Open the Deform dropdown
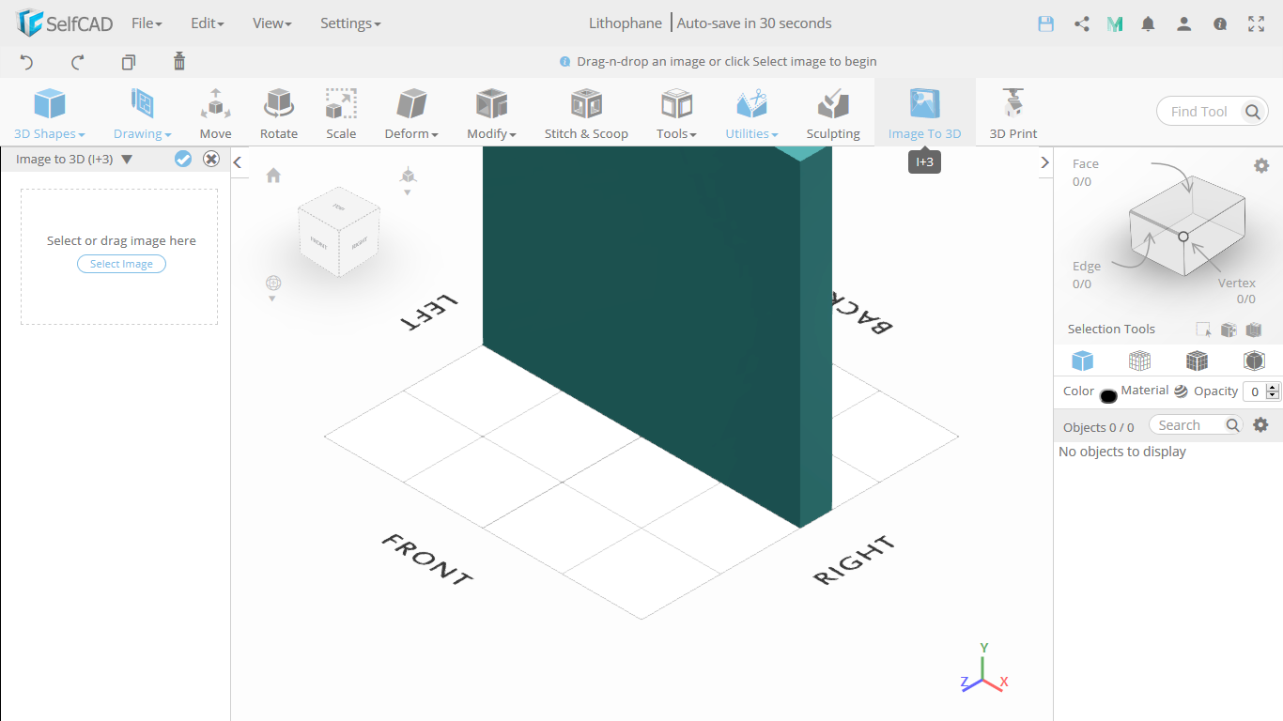The height and width of the screenshot is (721, 1283). (410, 111)
